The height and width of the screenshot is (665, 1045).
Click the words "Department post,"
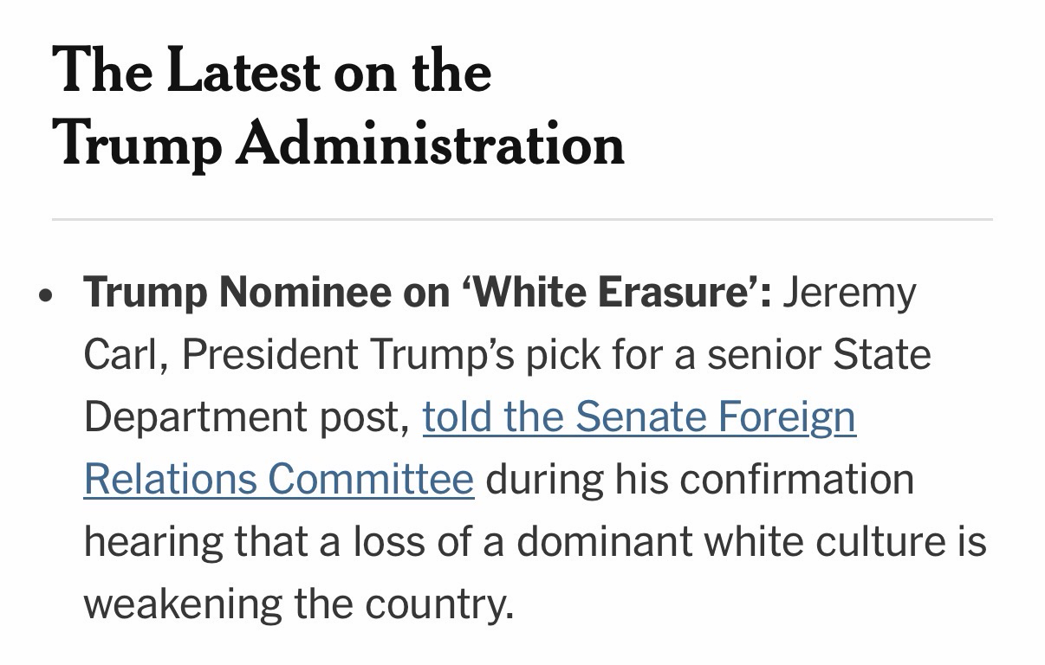[x=246, y=417]
